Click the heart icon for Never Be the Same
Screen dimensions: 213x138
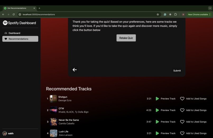point(182,122)
